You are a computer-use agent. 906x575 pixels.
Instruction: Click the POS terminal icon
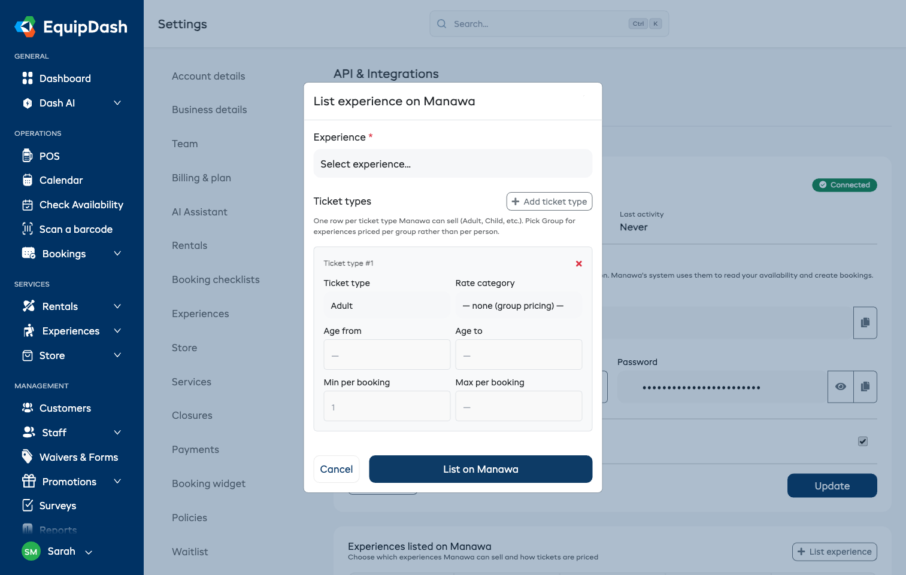click(28, 156)
